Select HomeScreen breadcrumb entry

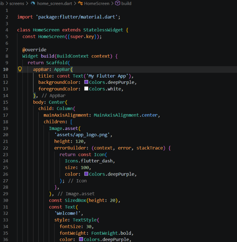[97, 3]
